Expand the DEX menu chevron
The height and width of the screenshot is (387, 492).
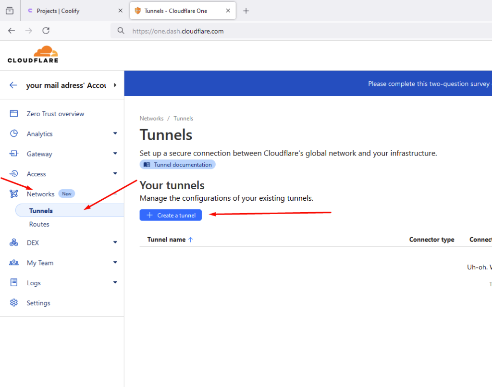click(115, 242)
